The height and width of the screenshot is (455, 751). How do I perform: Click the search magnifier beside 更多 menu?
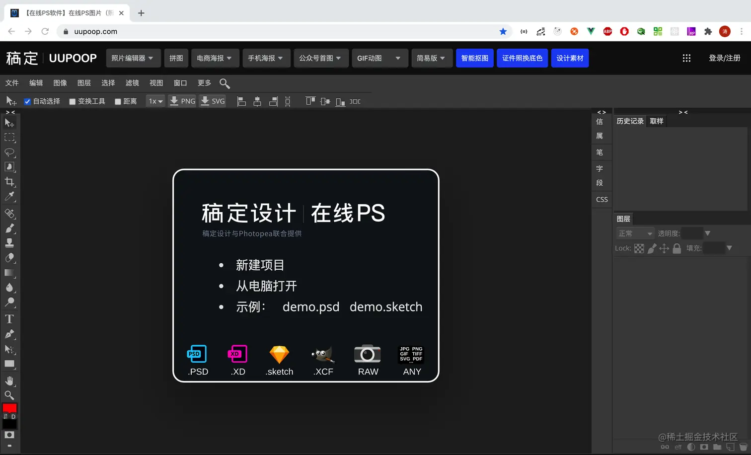[225, 83]
